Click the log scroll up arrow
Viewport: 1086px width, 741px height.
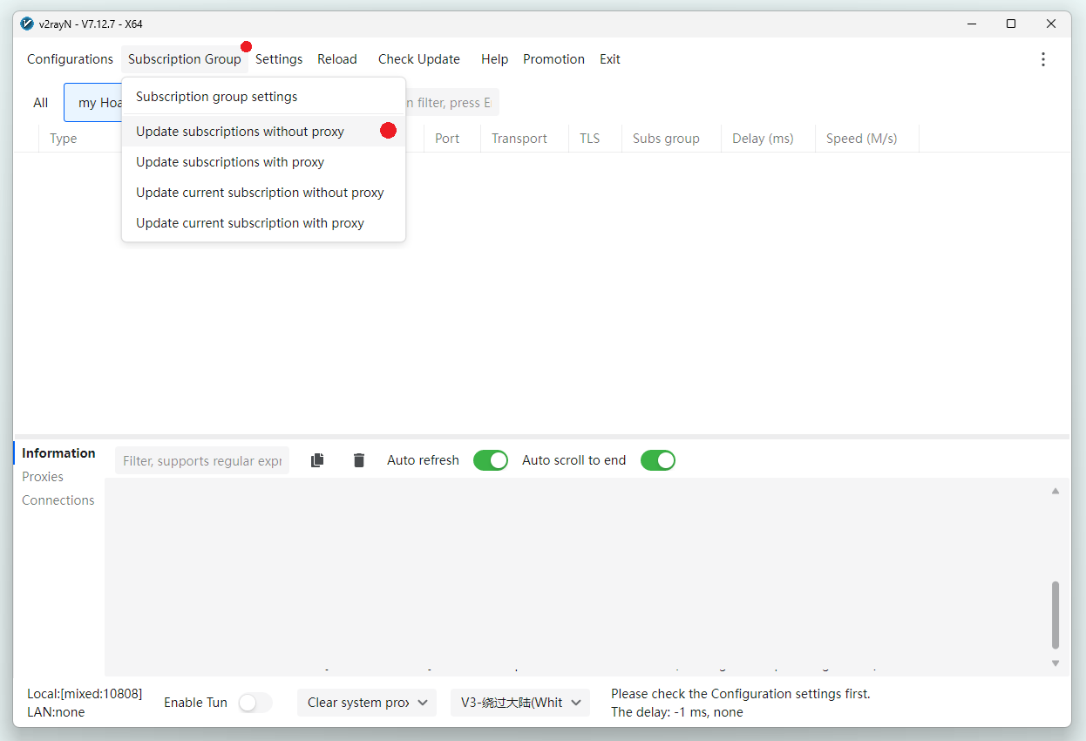[x=1055, y=492]
